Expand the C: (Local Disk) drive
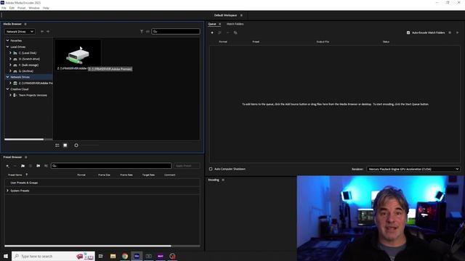The image size is (465, 261). point(10,53)
